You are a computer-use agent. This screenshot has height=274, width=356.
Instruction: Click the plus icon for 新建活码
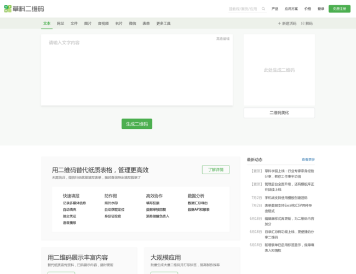[280, 24]
